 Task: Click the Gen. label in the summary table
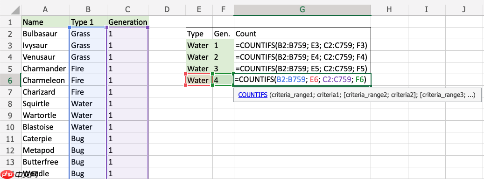(223, 34)
